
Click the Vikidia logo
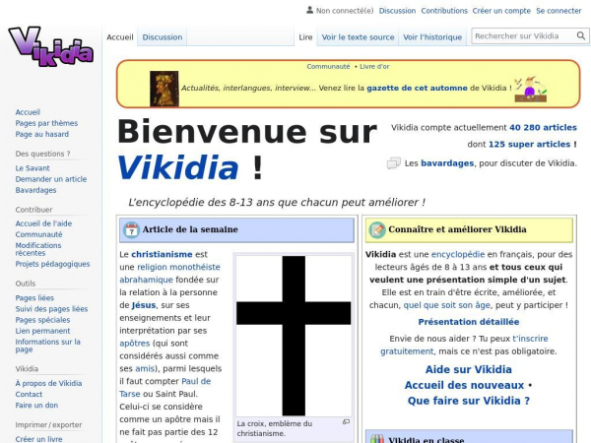[50, 46]
